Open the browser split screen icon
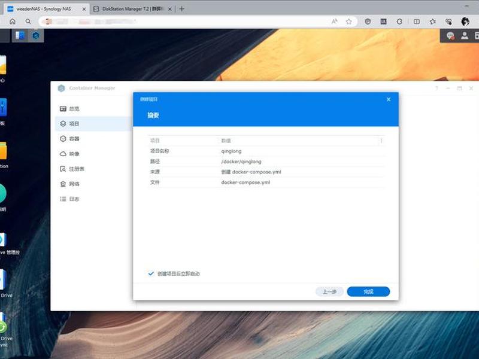479x359 pixels. pos(416,22)
